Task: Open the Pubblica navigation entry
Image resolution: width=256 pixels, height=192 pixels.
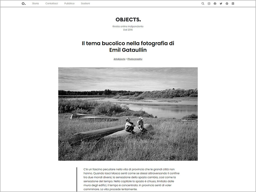Action: coord(69,4)
